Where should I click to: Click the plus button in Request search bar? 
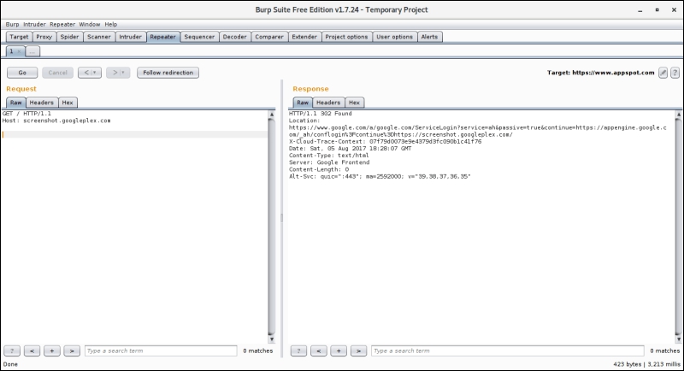51,350
